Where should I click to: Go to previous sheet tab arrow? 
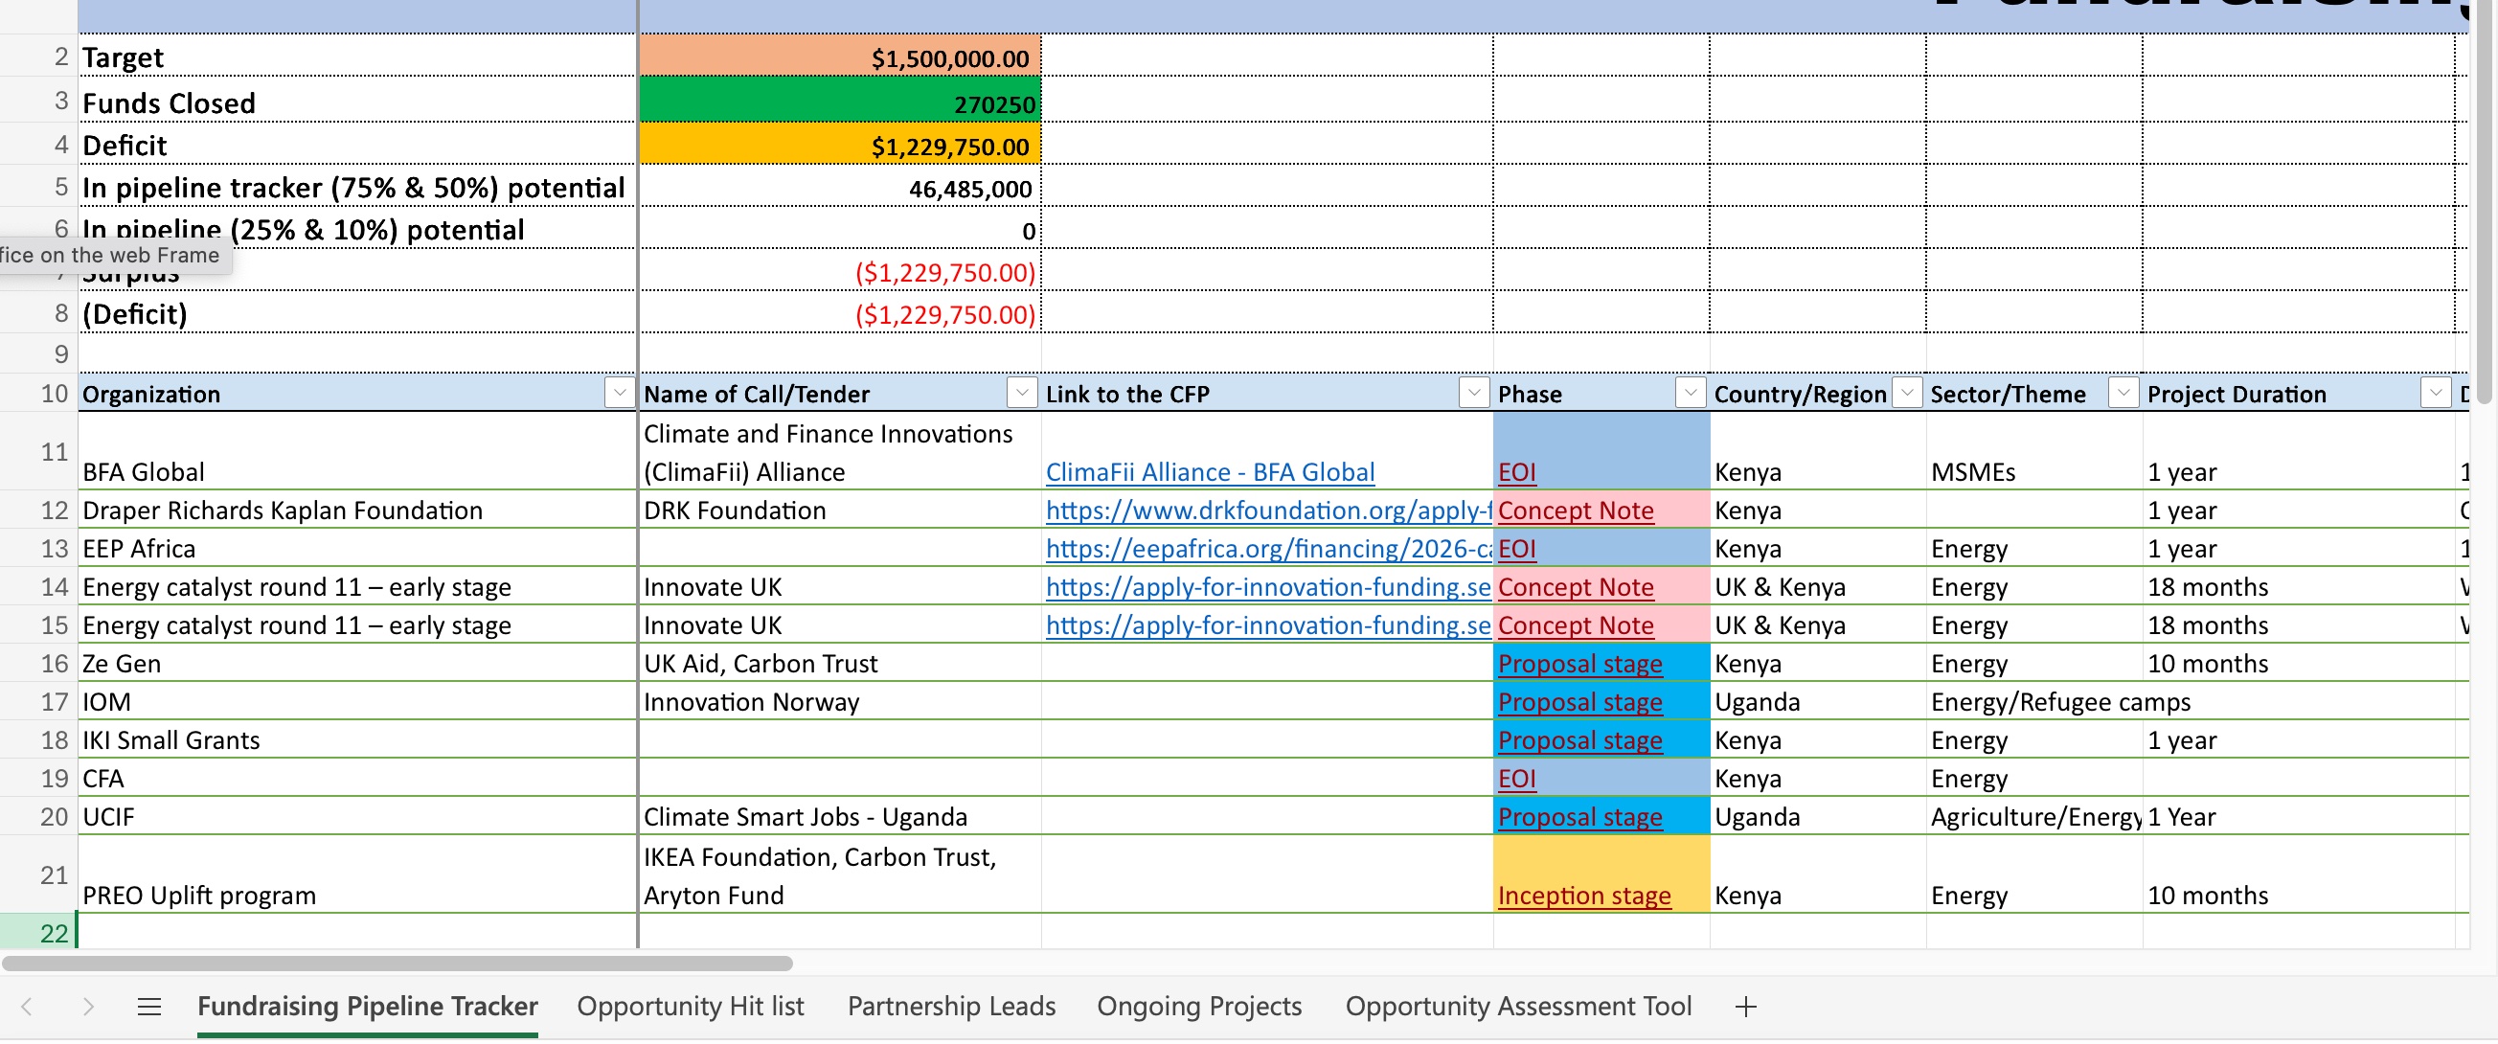coord(27,1009)
